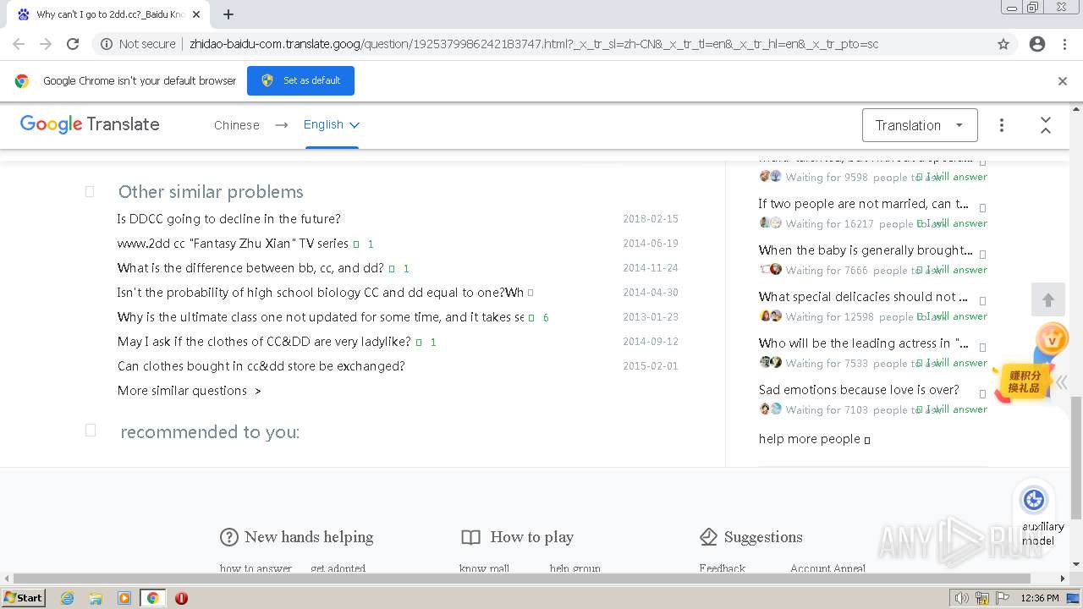Click the Not secure info icon
The height and width of the screenshot is (609, 1083).
[x=107, y=44]
